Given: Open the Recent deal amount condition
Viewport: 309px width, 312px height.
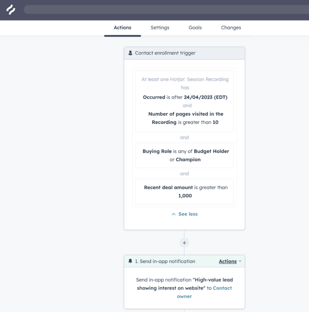Looking at the screenshot, I should pos(184,191).
